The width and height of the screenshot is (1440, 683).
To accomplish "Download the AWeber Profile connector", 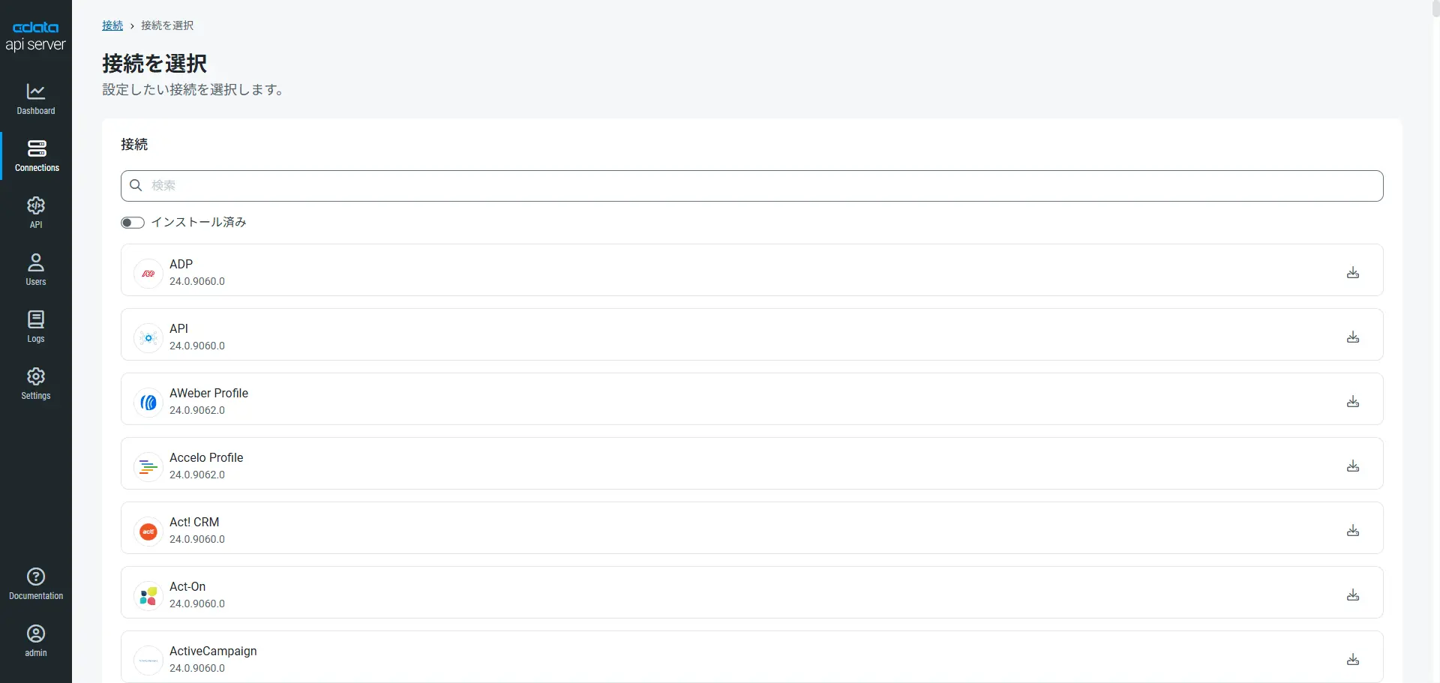I will click(1352, 401).
